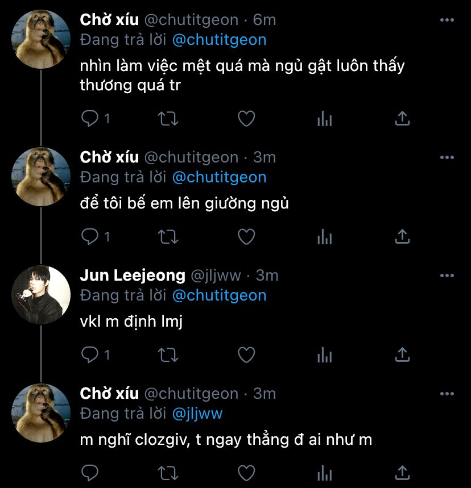Open Chờ xíu's monkey avatar on first tweet
The height and width of the screenshot is (488, 471).
point(41,39)
